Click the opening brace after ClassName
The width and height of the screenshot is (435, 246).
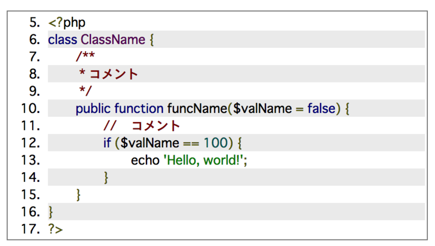152,40
